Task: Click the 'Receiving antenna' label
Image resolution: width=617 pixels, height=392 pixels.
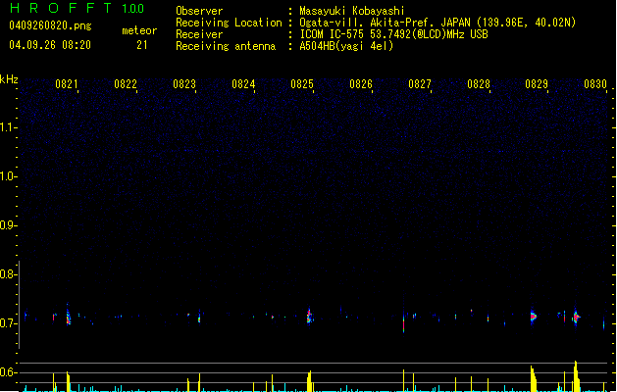Action: click(x=226, y=46)
